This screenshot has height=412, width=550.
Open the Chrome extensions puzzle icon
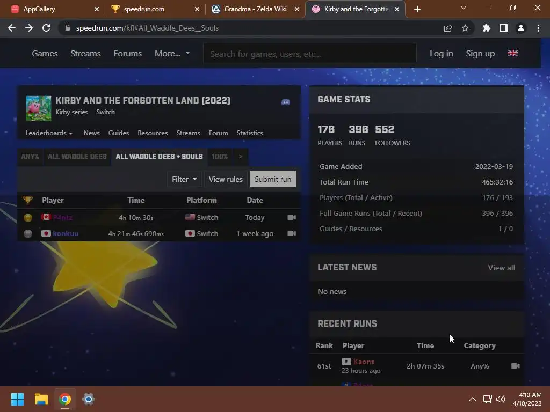(487, 28)
